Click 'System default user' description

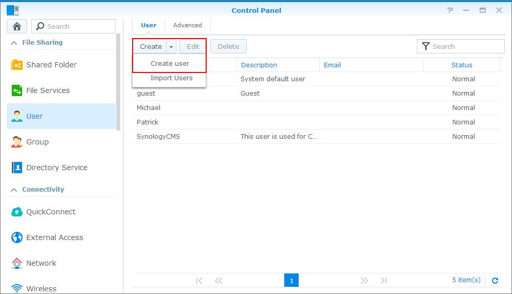point(273,79)
